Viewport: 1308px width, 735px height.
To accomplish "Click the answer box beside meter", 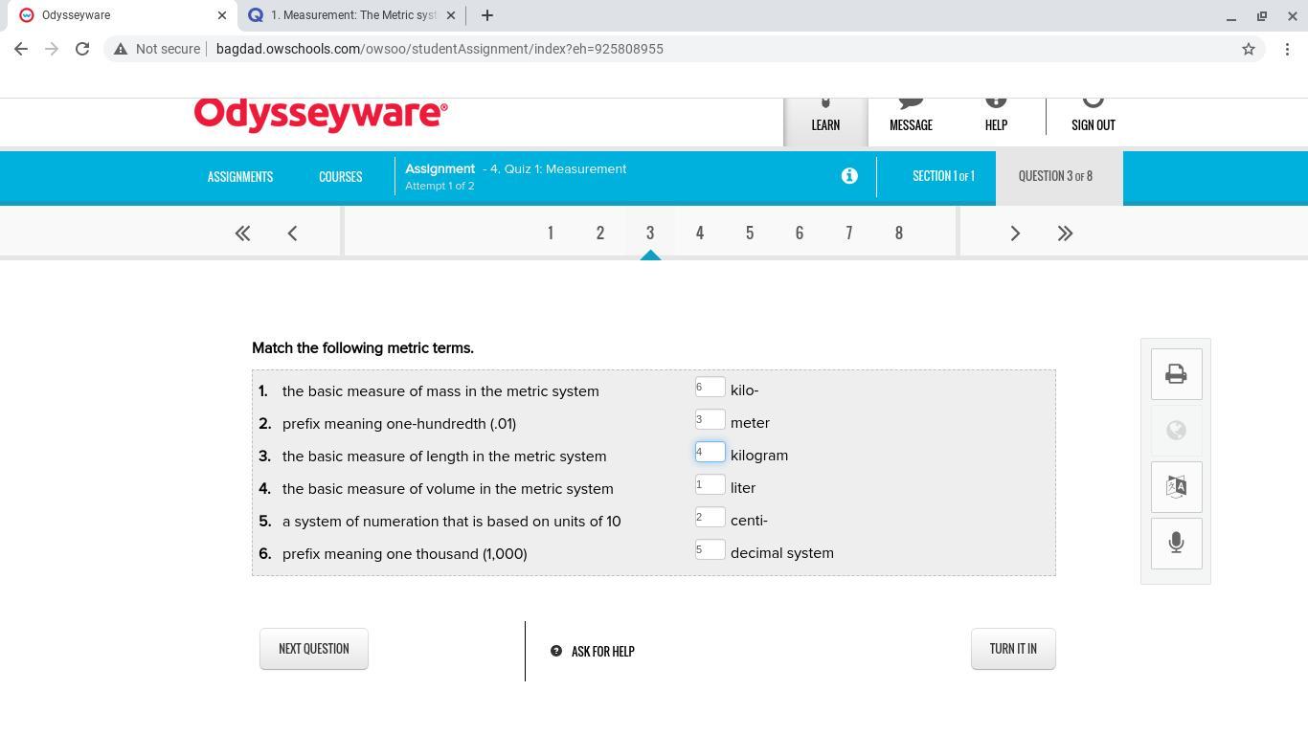I will [x=710, y=420].
